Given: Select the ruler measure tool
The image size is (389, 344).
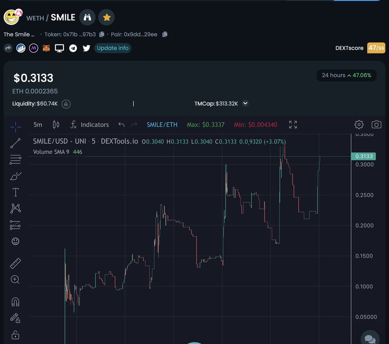Looking at the screenshot, I should tap(15, 263).
